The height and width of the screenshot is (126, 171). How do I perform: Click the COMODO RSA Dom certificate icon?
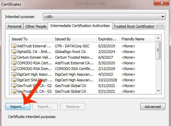[x=14, y=69]
